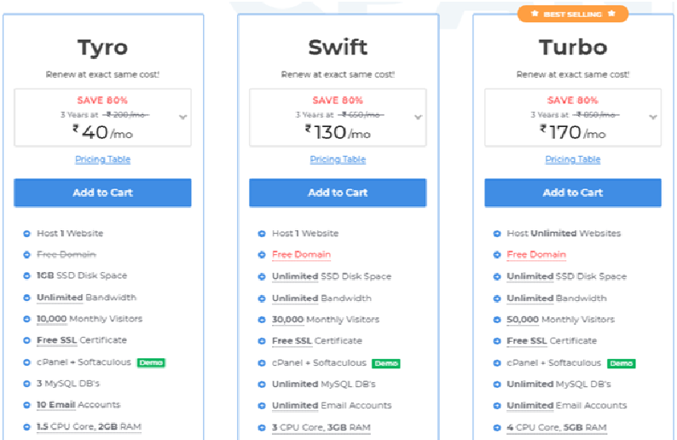Image resolution: width=677 pixels, height=440 pixels.
Task: Open the Tyro Pricing Table link
Action: coord(103,159)
